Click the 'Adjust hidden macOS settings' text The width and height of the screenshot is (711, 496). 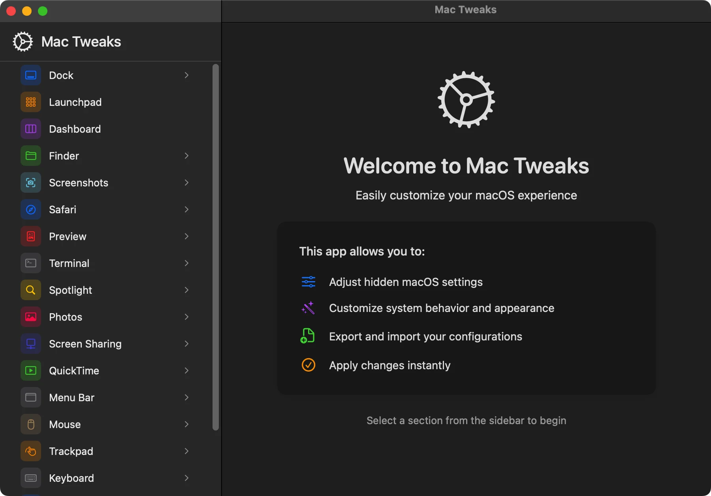(406, 282)
